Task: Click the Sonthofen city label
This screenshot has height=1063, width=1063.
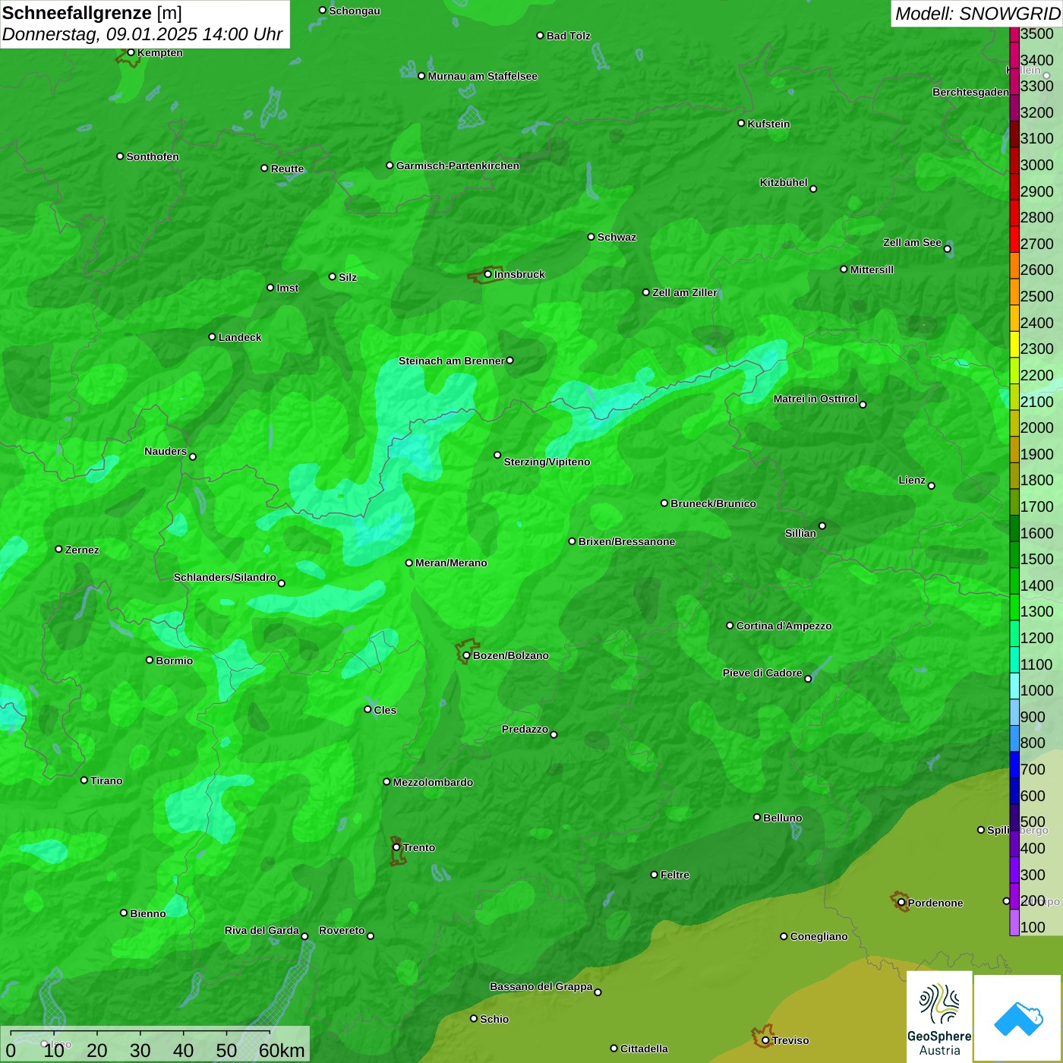Action: 153,156
